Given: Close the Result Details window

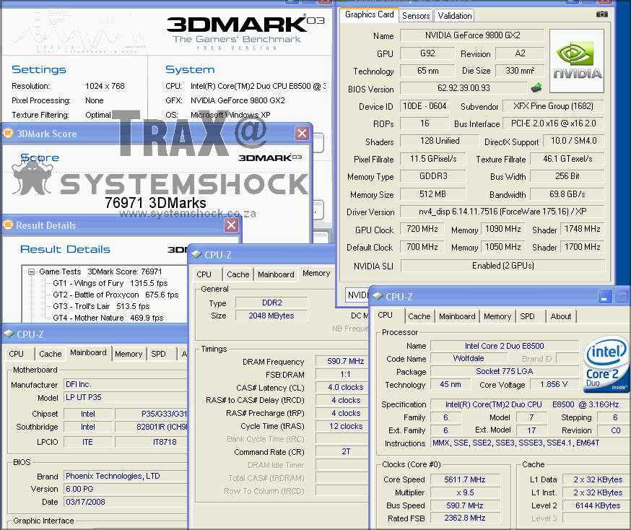Looking at the screenshot, I should pos(232,225).
